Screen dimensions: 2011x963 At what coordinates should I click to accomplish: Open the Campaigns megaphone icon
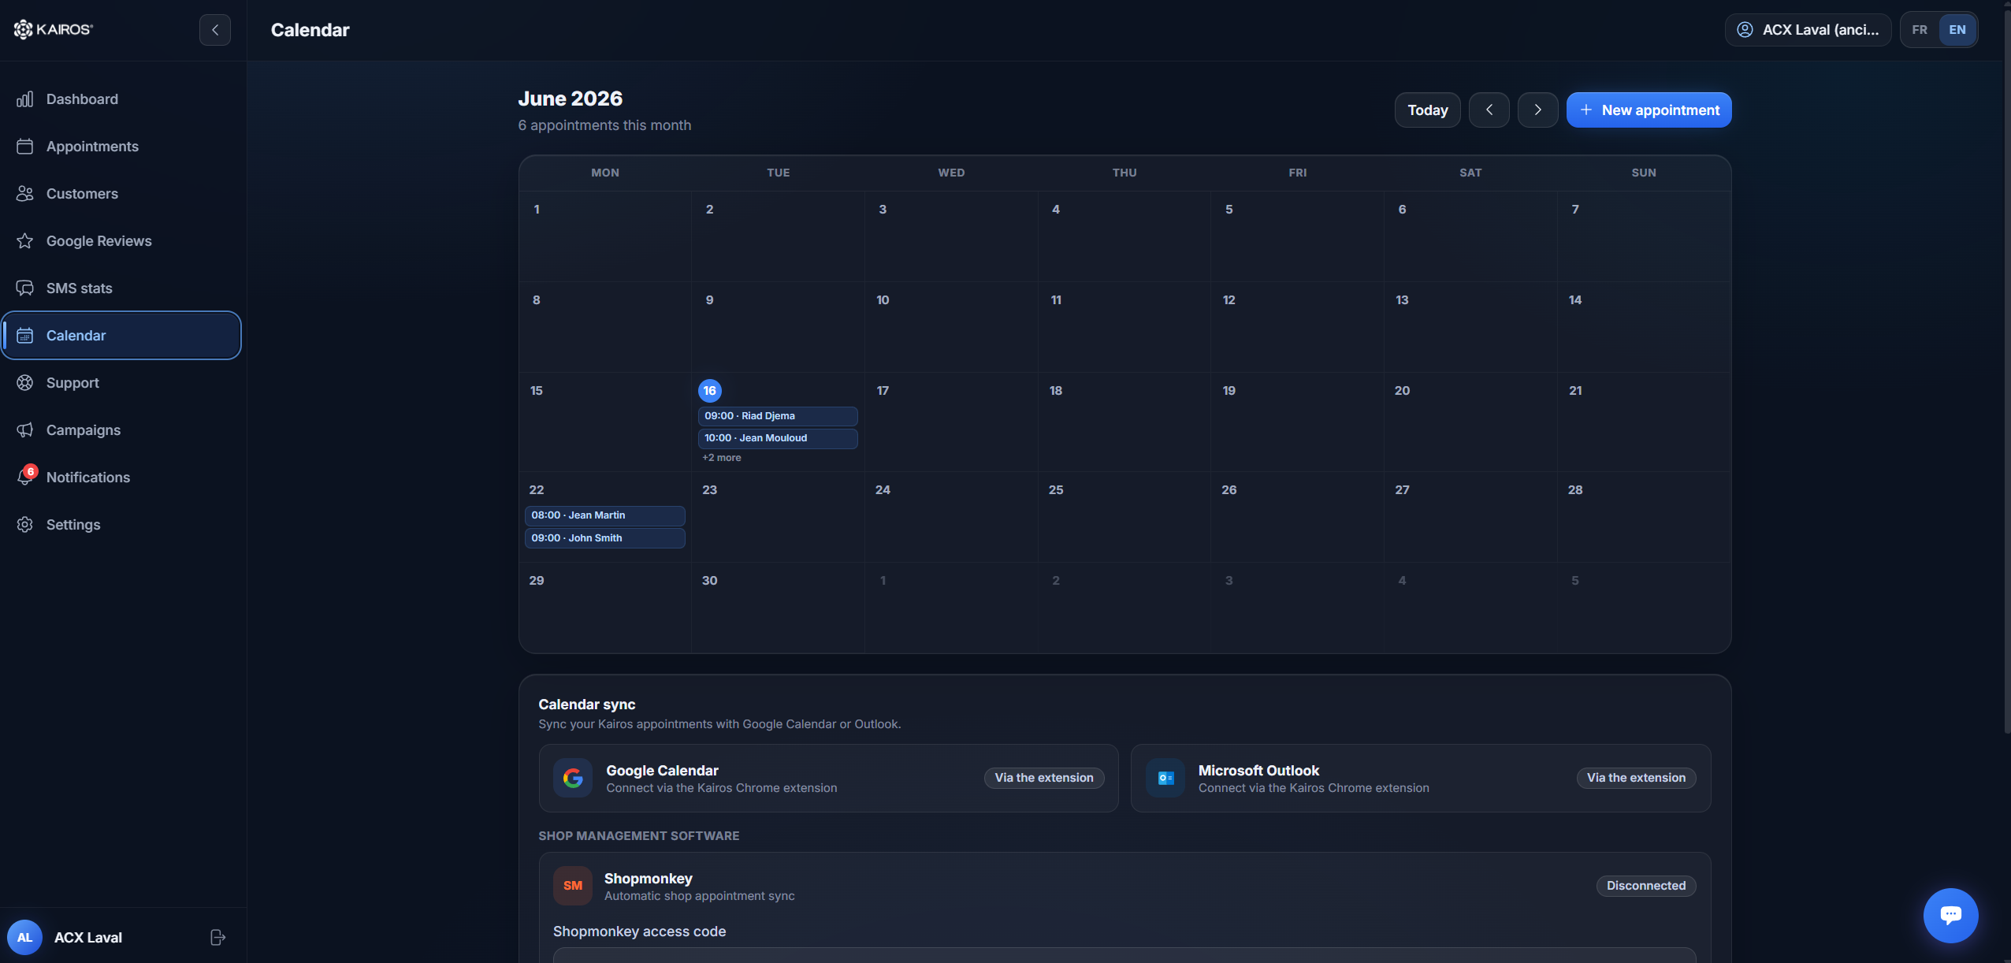coord(25,430)
